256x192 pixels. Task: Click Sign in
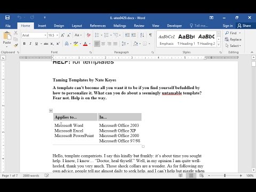(x=228, y=26)
